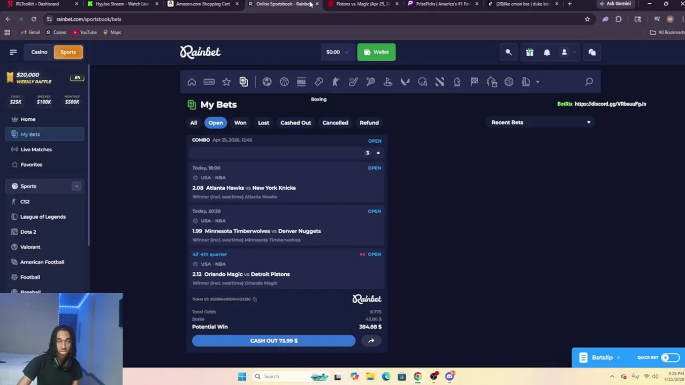This screenshot has height=385, width=685.
Task: Open CS2 in sidebar sports list
Action: 45,202
